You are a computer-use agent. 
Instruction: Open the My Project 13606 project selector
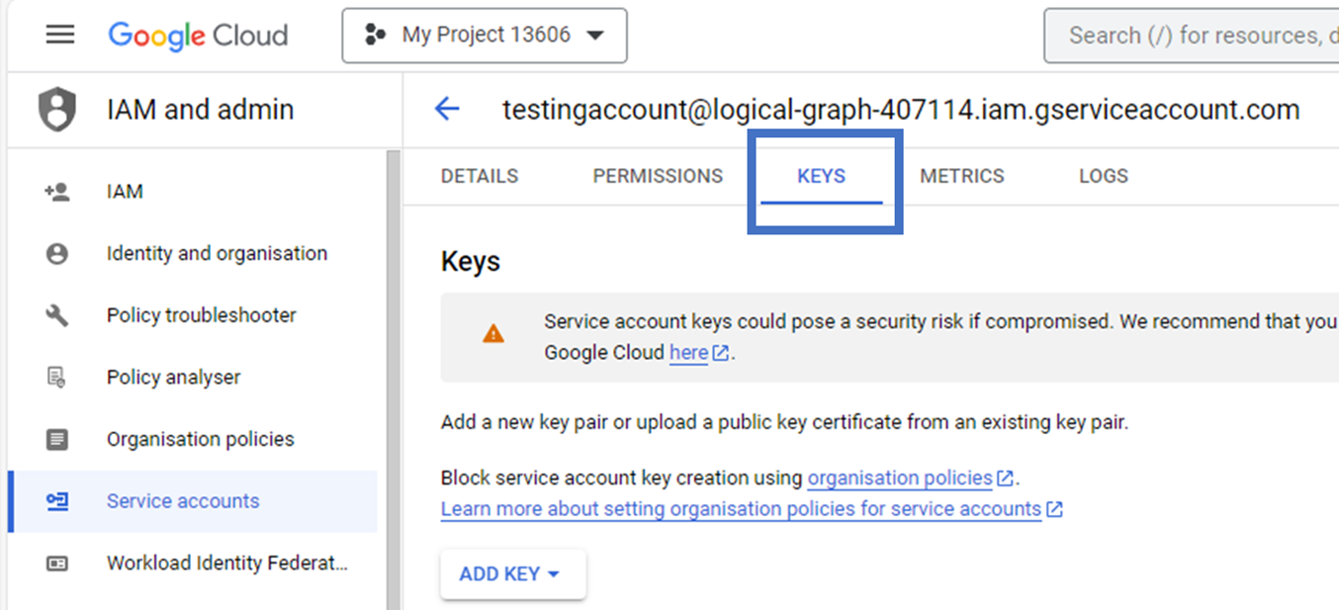pos(484,35)
